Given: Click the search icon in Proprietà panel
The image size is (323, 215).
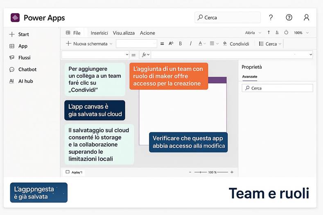Looking at the screenshot, I should click(x=247, y=88).
